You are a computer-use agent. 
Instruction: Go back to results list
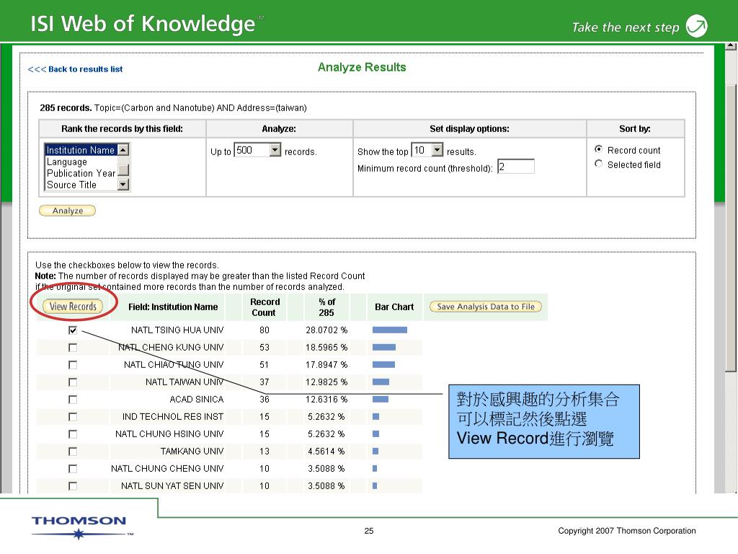click(75, 69)
